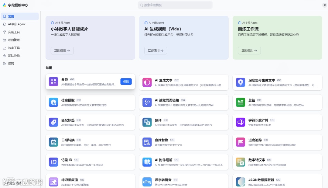Select the 汉字转拼音 template title
Viewport: 328px width, 188px height.
point(163,180)
